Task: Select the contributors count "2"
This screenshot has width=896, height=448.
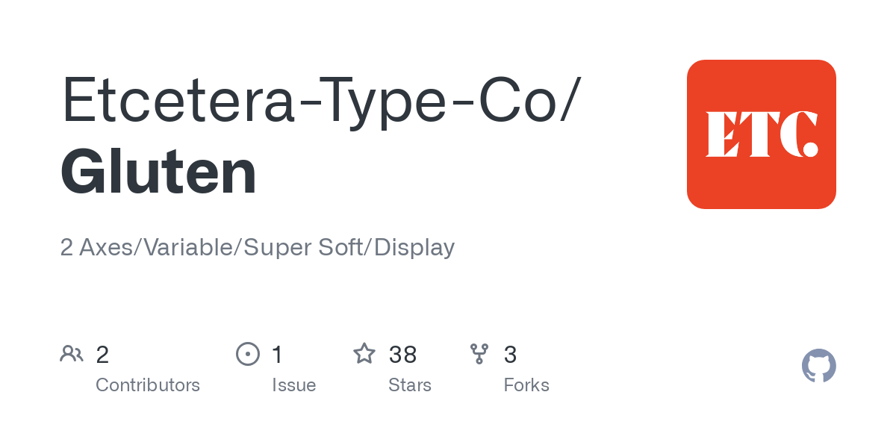Action: click(102, 355)
